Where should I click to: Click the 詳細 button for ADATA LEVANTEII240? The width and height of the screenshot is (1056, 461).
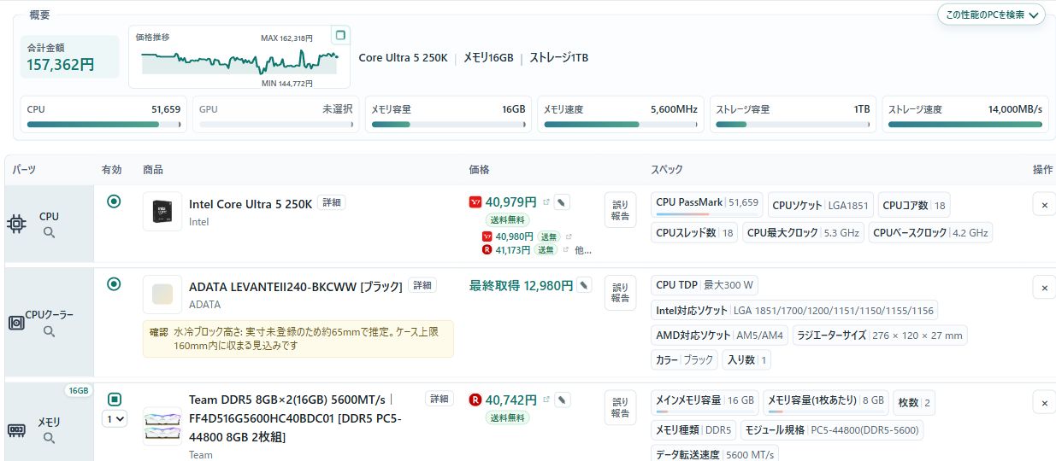(422, 285)
